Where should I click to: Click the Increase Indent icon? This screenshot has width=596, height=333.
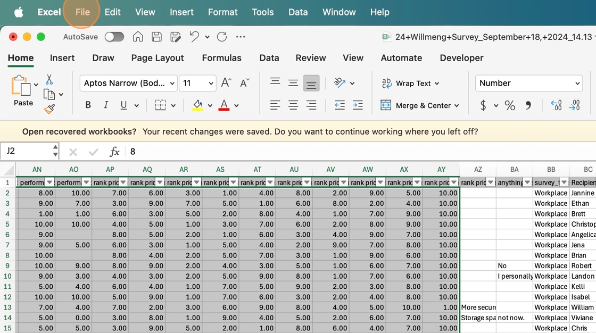pyautogui.click(x=358, y=105)
